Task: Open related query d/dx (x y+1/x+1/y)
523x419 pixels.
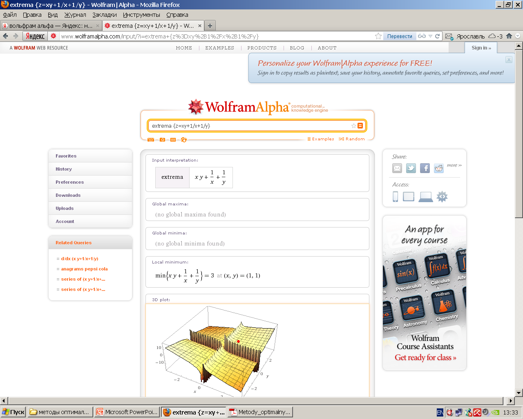Action: pyautogui.click(x=80, y=259)
